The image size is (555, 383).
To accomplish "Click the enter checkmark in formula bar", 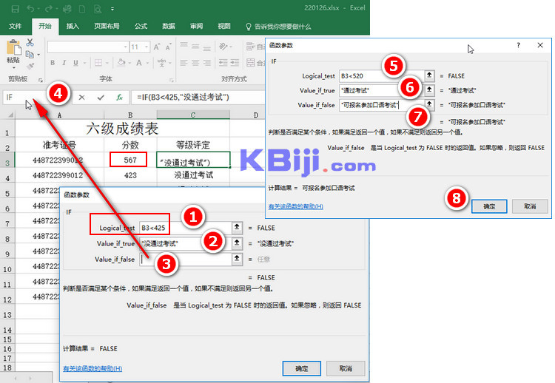I will pyautogui.click(x=101, y=98).
